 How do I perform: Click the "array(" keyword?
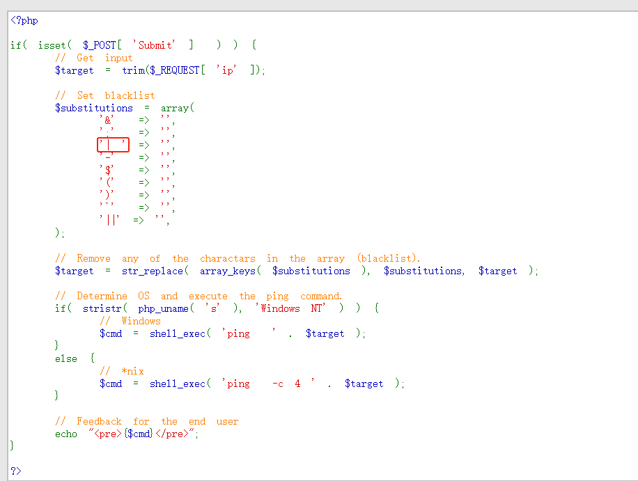178,108
